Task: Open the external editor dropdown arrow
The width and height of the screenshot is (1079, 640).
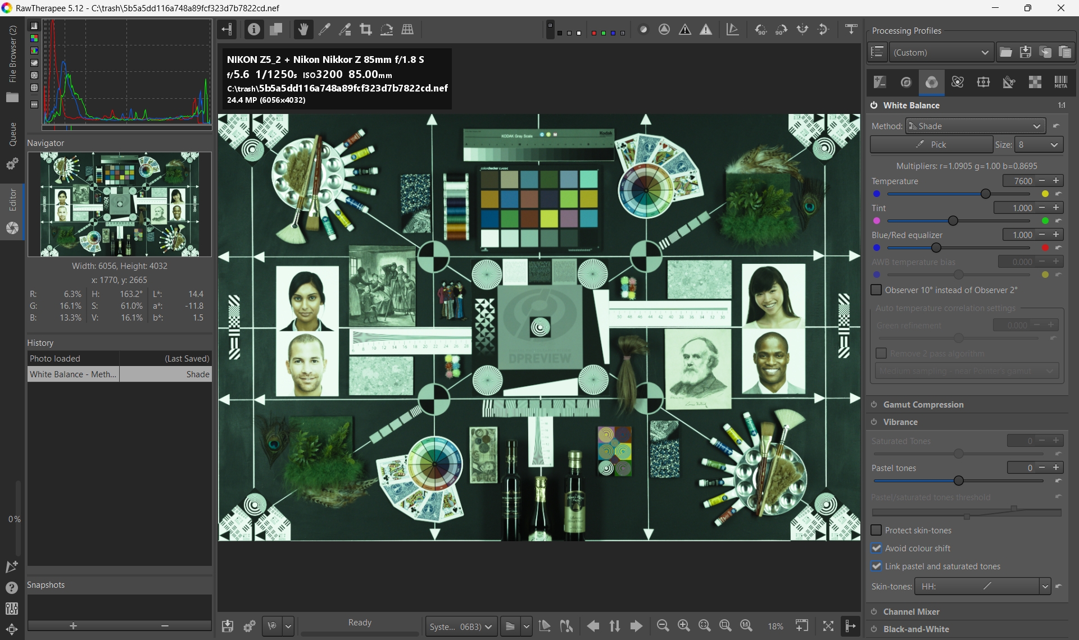Action: (288, 626)
